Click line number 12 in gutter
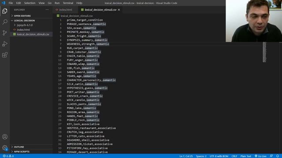282x158 pixels. [60, 64]
